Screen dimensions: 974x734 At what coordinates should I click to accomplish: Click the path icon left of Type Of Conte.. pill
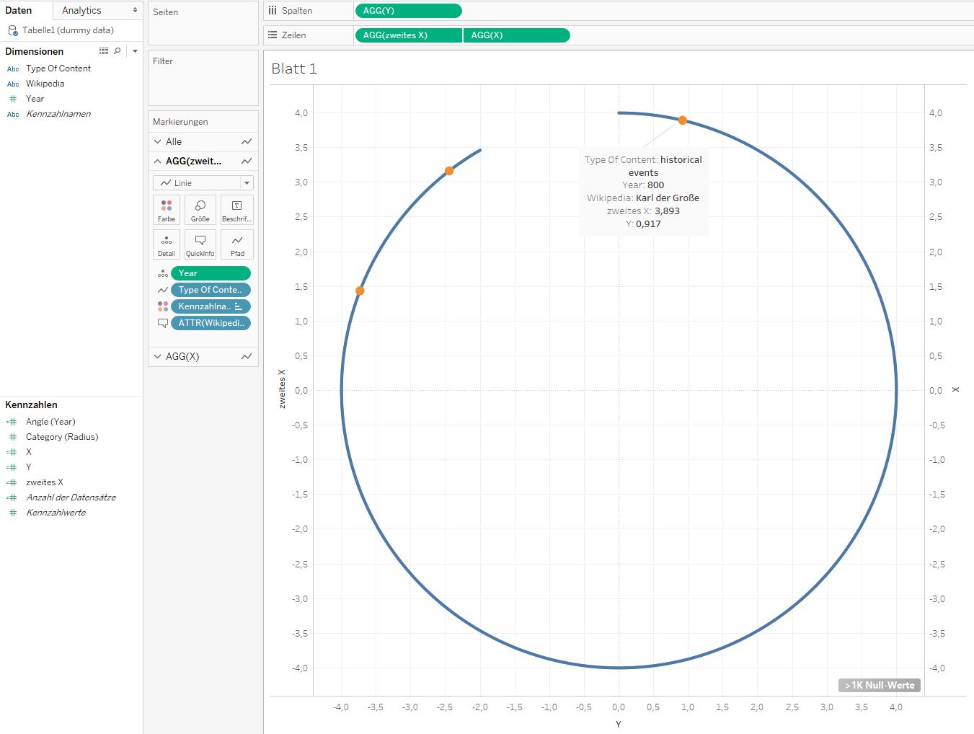point(163,290)
